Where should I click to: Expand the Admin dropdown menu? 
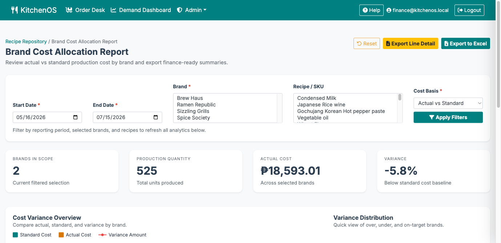[192, 10]
